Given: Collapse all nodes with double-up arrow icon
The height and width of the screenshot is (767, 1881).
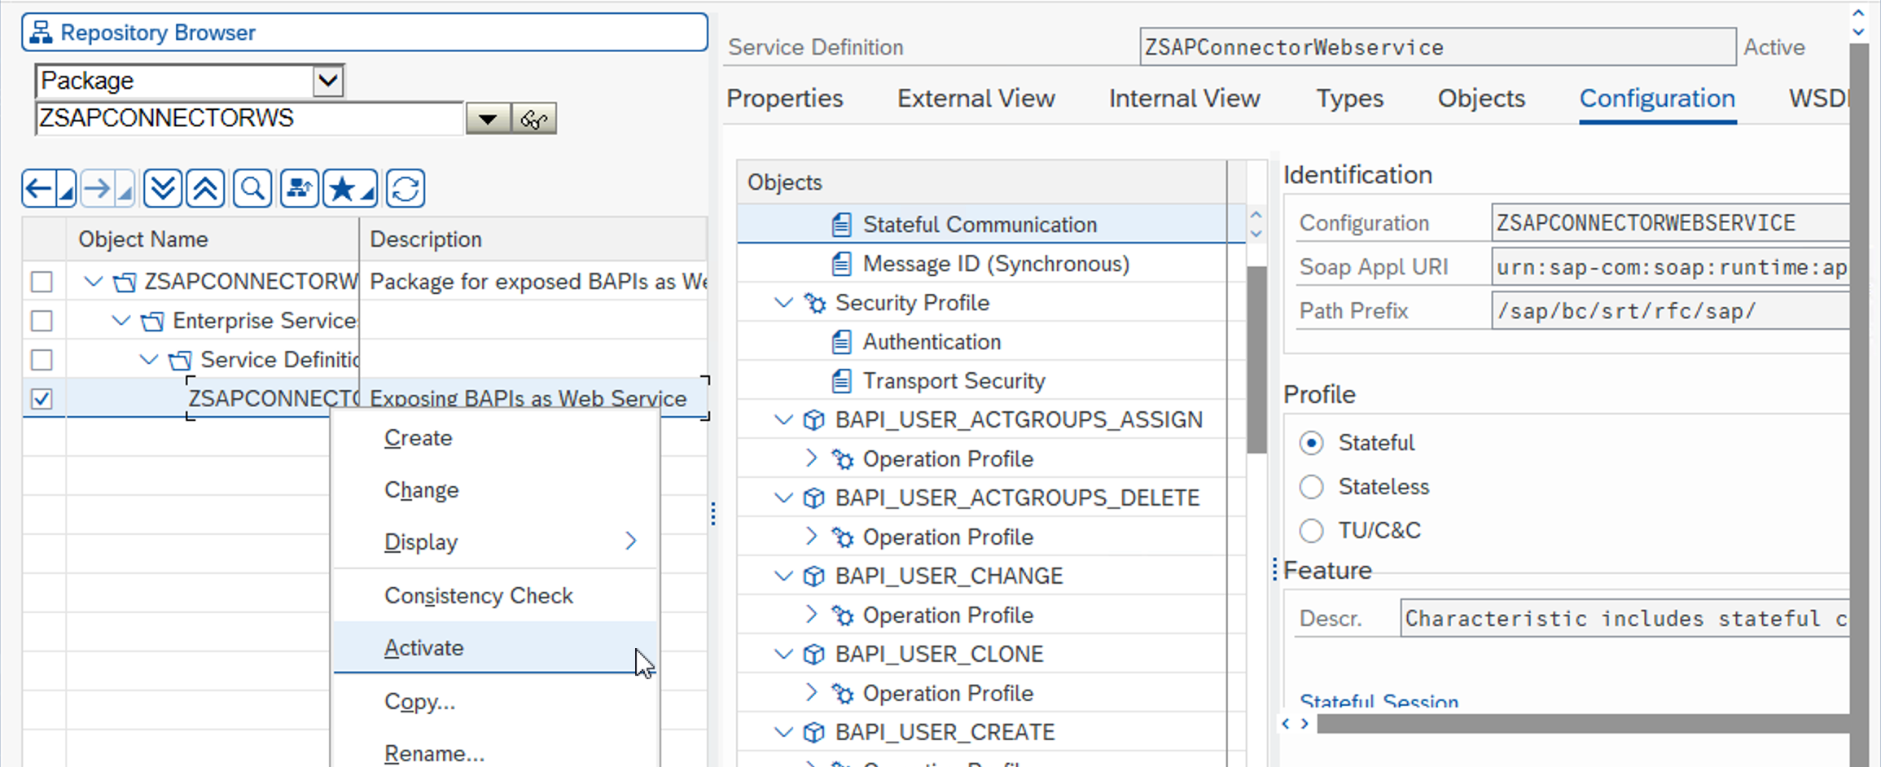Looking at the screenshot, I should pos(205,189).
